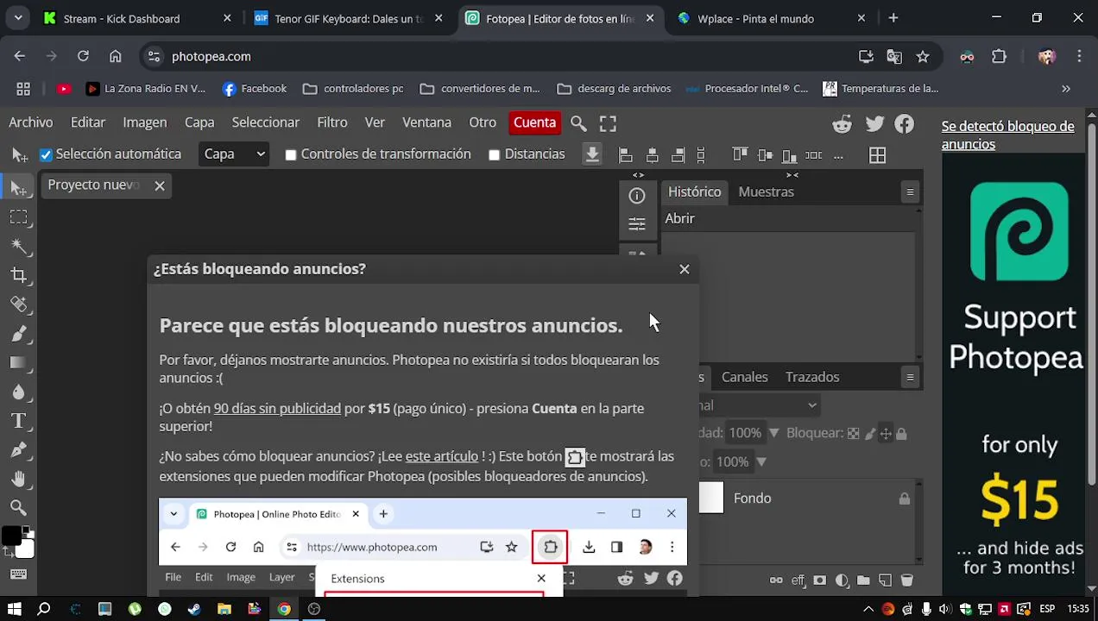Select the Magic Wand tool
The height and width of the screenshot is (621, 1098).
coord(18,246)
